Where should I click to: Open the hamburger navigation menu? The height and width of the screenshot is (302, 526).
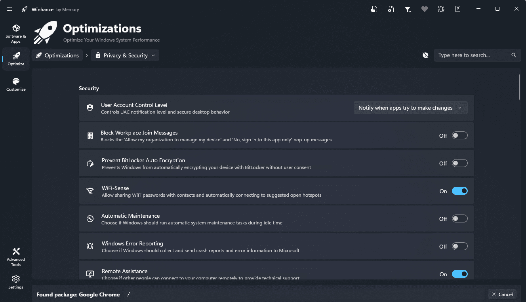click(10, 9)
